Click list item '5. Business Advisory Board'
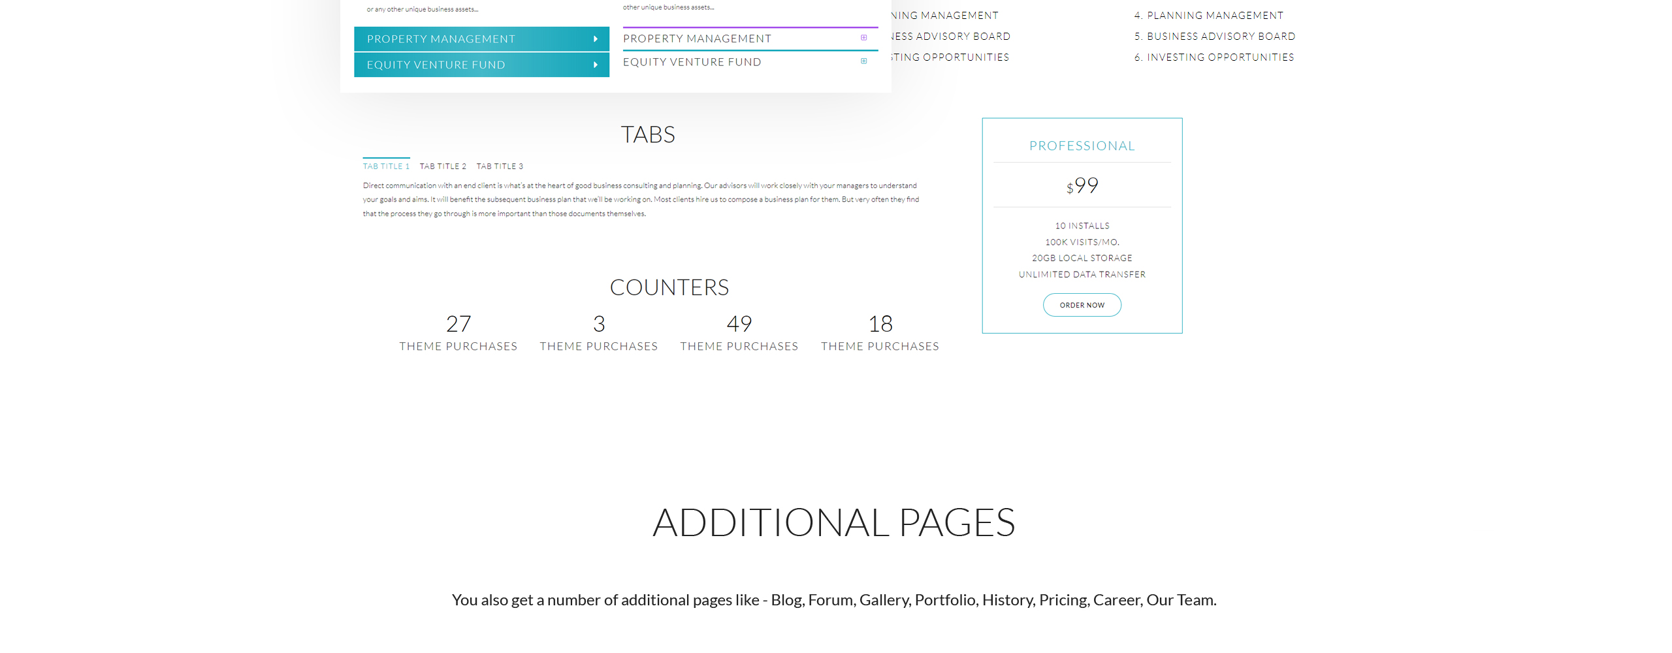This screenshot has width=1672, height=653. (x=1215, y=37)
